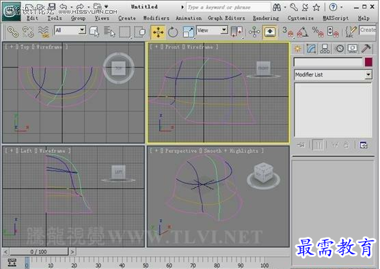Open Mini Curve Editor icon
Screen dimensions: 380x269
pyautogui.click(x=12, y=262)
